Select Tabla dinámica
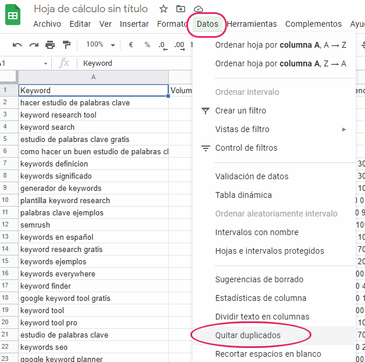 [274, 195]
